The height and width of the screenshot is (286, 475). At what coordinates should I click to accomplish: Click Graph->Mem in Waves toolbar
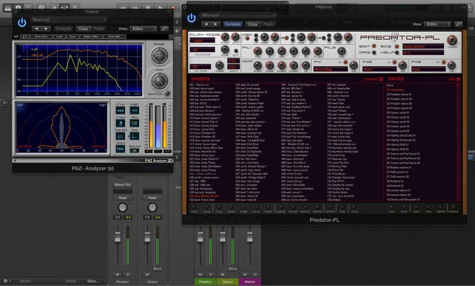[91, 37]
